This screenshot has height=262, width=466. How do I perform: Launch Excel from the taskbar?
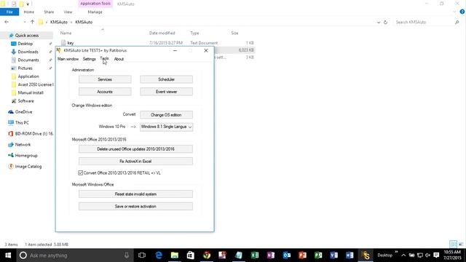[x=255, y=255]
